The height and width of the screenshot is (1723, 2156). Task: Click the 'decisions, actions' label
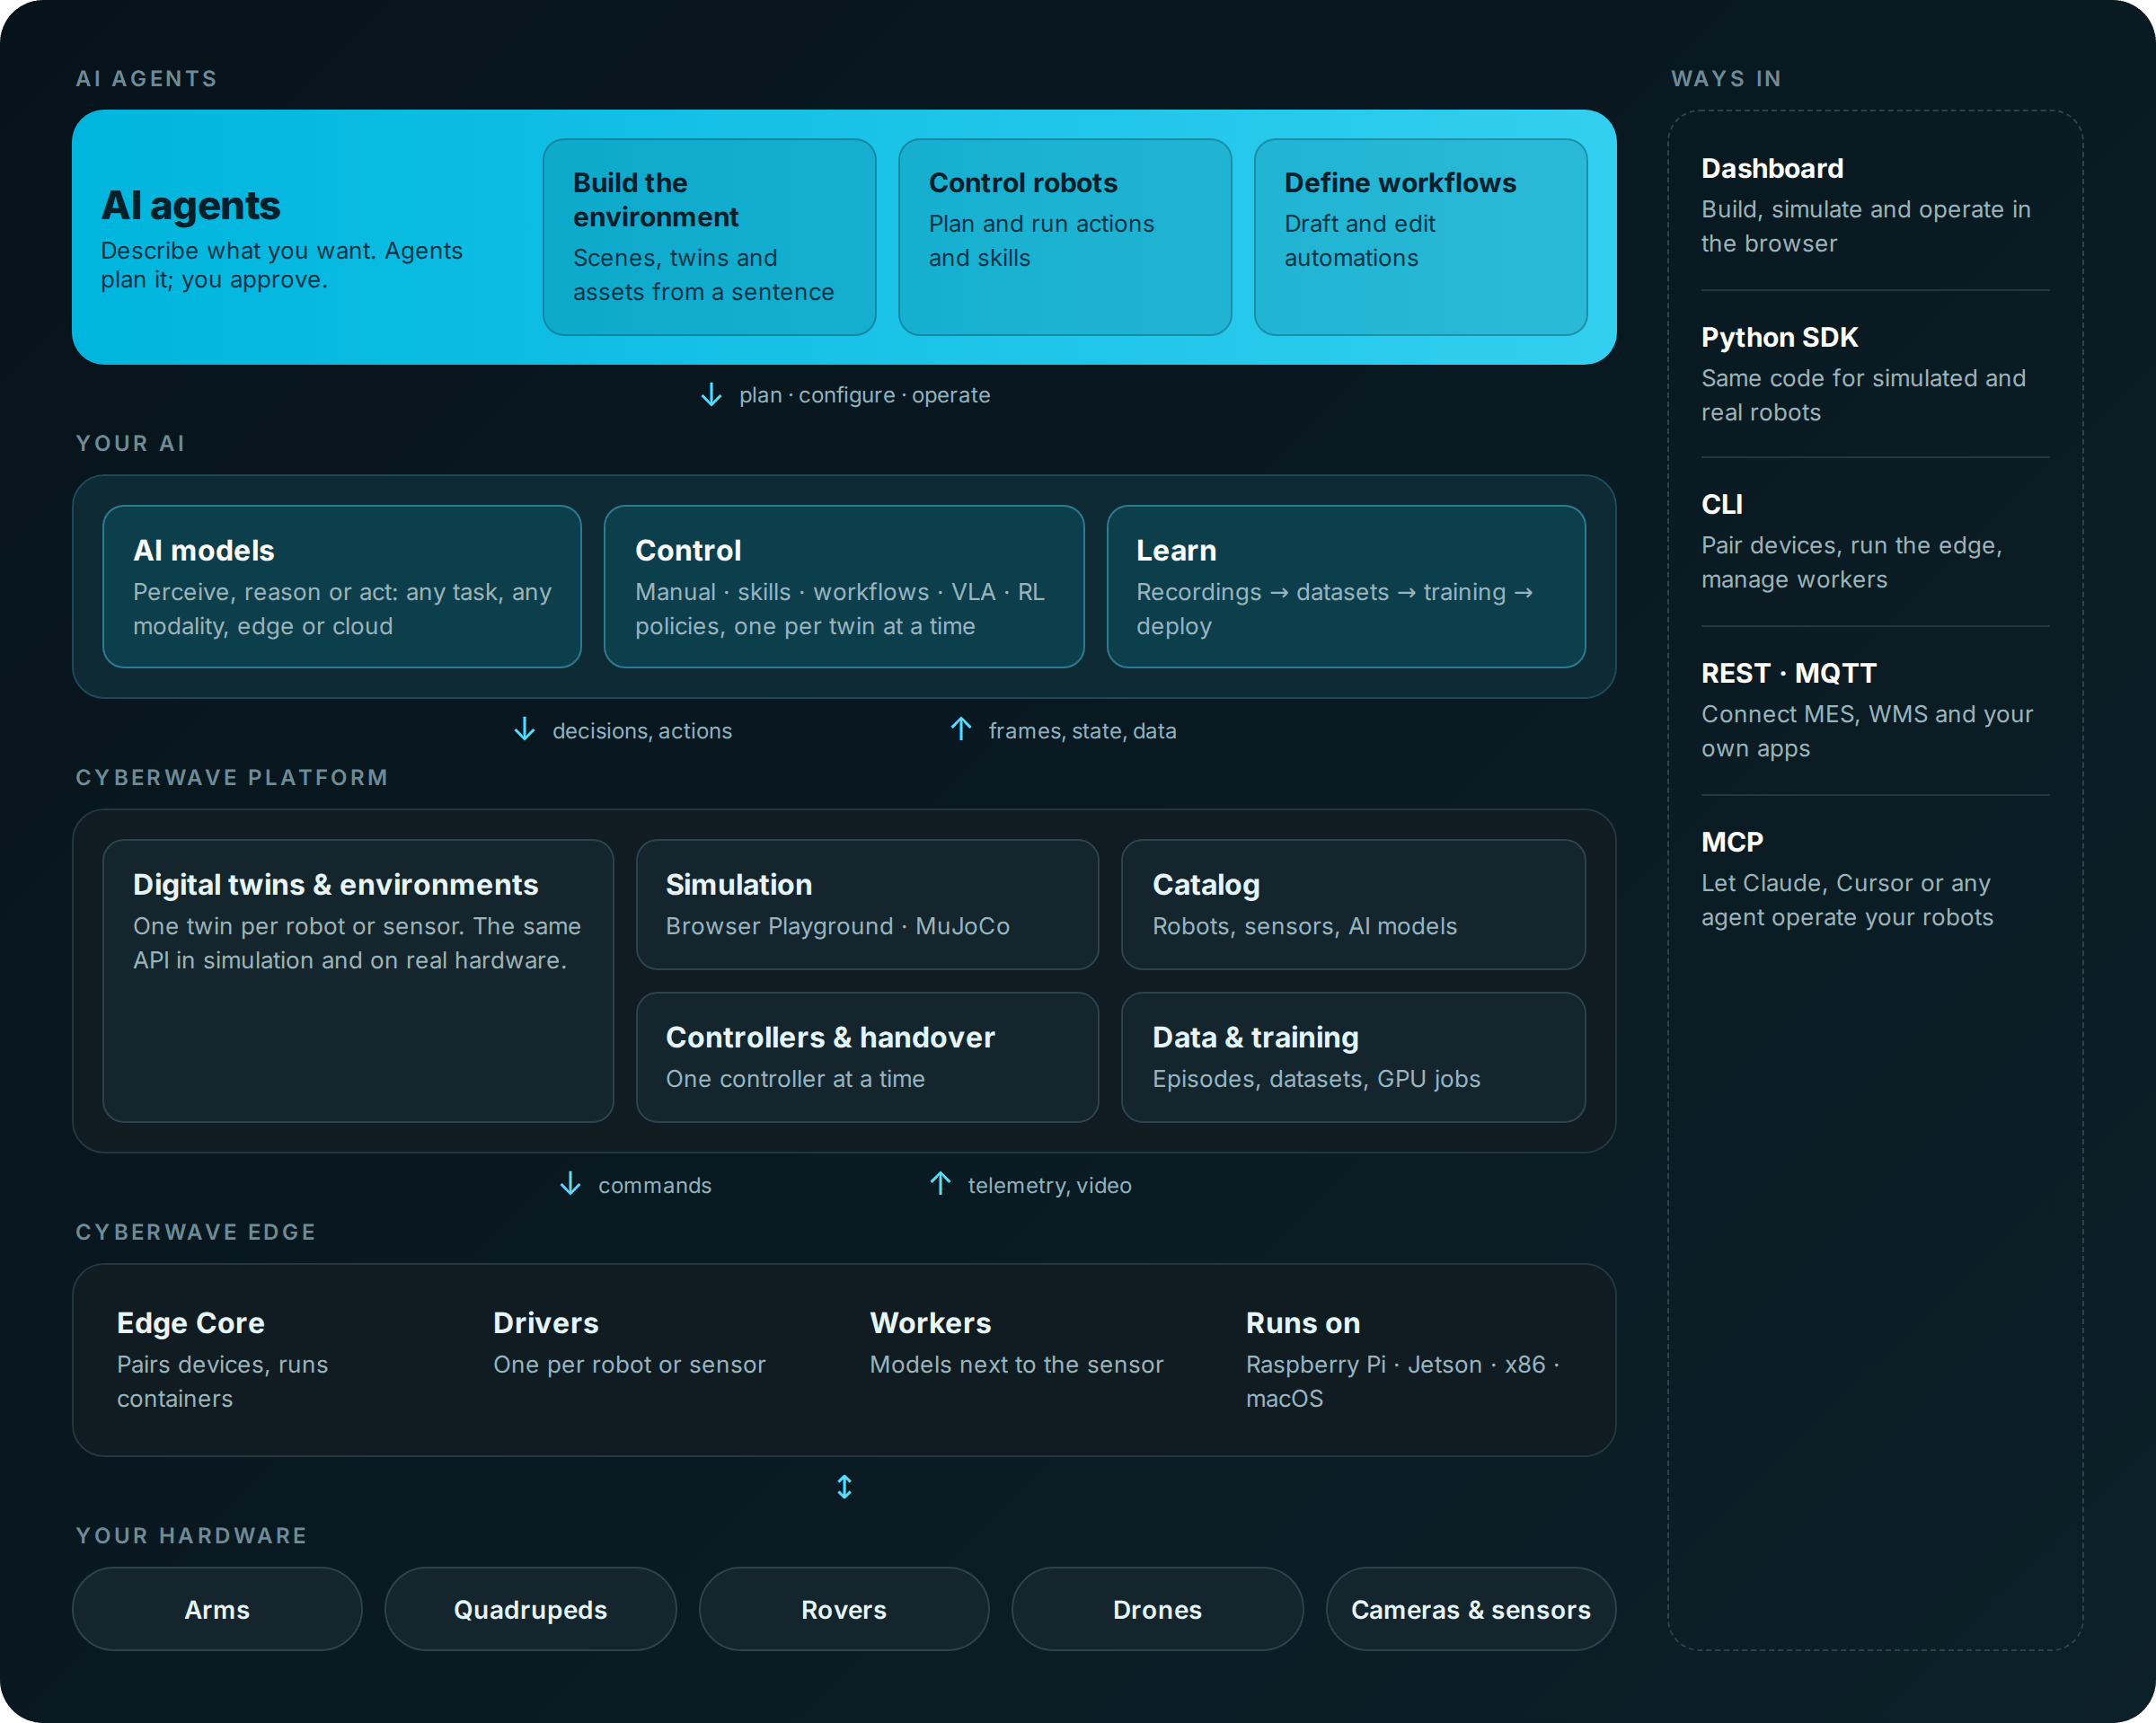tap(642, 730)
